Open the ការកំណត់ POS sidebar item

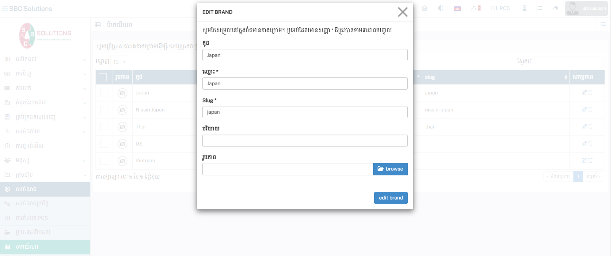tap(32, 218)
